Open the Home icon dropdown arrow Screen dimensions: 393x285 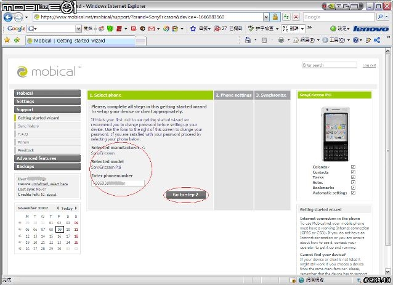(255, 40)
